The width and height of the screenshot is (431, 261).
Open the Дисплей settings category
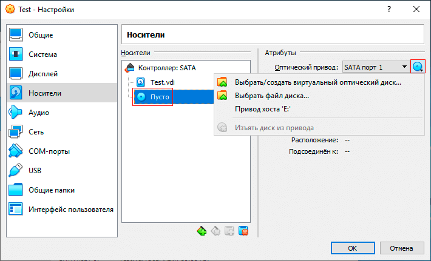tap(62, 74)
